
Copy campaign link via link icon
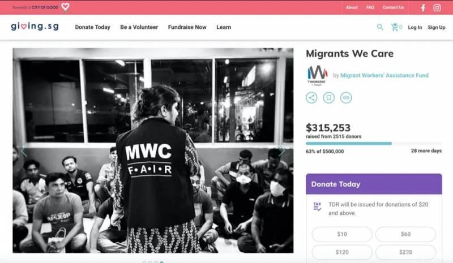pos(346,98)
